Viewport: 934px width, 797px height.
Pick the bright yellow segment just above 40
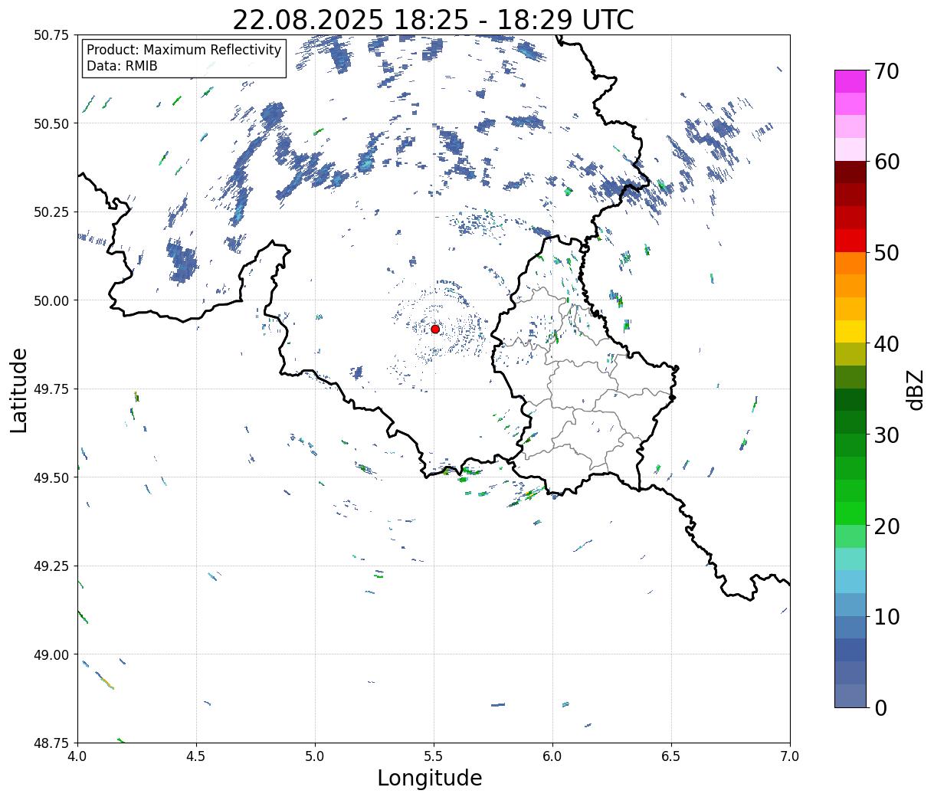pos(850,331)
